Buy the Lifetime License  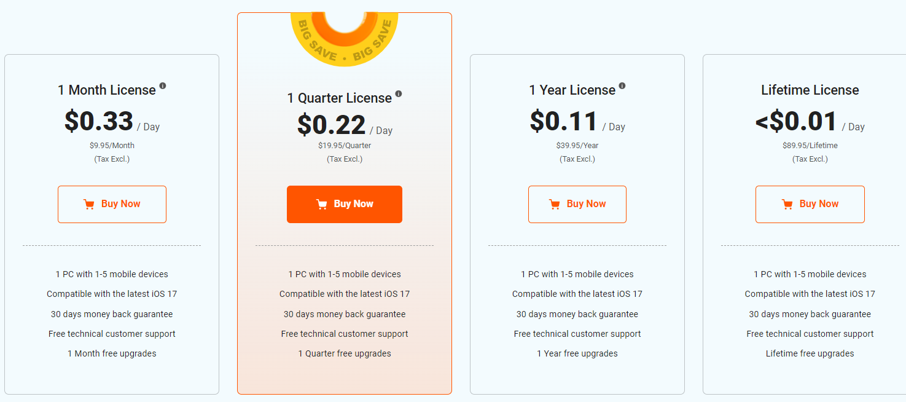point(810,204)
